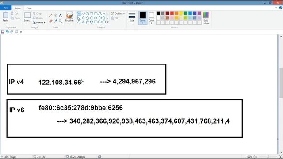283x159 pixels.
Task: Choose the Oval shape
Action: [x=88, y=14]
